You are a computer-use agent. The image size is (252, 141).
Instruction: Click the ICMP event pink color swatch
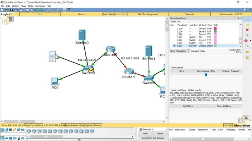pos(215,29)
